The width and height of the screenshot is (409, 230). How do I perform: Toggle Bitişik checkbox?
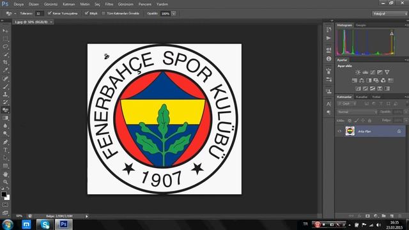pyautogui.click(x=87, y=13)
